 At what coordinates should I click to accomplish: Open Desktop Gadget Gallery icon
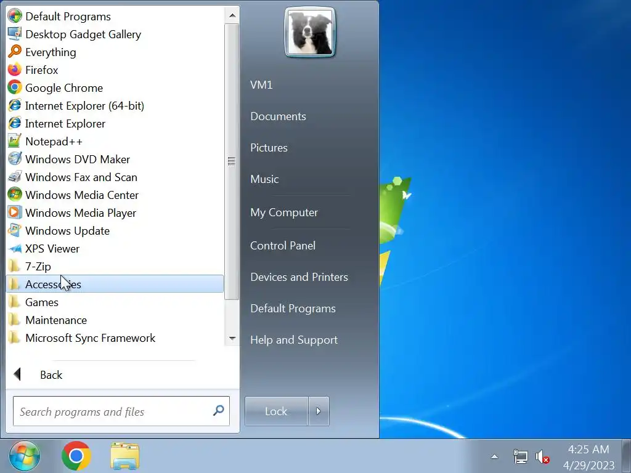click(x=15, y=34)
